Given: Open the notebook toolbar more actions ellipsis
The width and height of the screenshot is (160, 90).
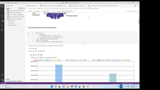Looking at the screenshot, I should pos(137,11).
